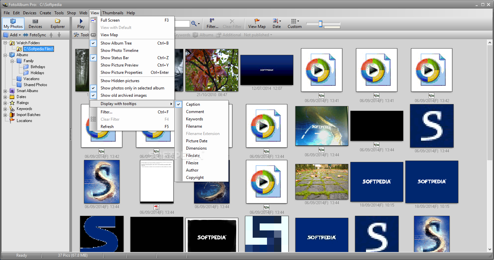The image size is (494, 260).
Task: Toggle Show photos only in selected album
Action: click(x=132, y=88)
